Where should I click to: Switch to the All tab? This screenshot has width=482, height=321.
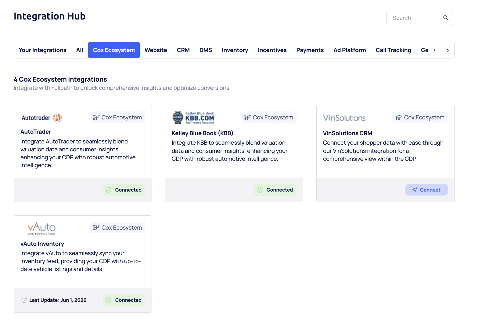tap(80, 50)
